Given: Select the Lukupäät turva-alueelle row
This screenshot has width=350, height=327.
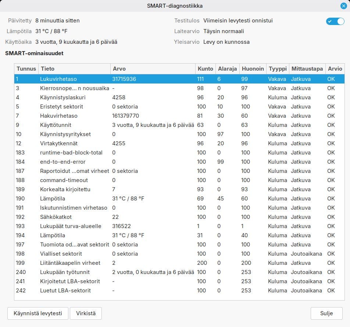Looking at the screenshot, I should click(179, 226).
